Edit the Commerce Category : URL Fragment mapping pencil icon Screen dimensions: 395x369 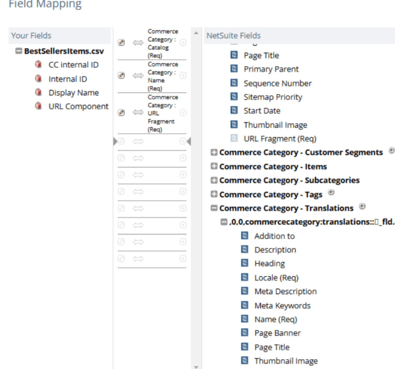(121, 112)
